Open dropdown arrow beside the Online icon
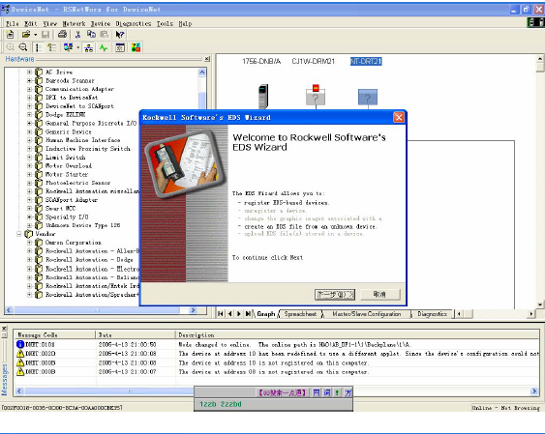545x434 pixels. coord(77,47)
